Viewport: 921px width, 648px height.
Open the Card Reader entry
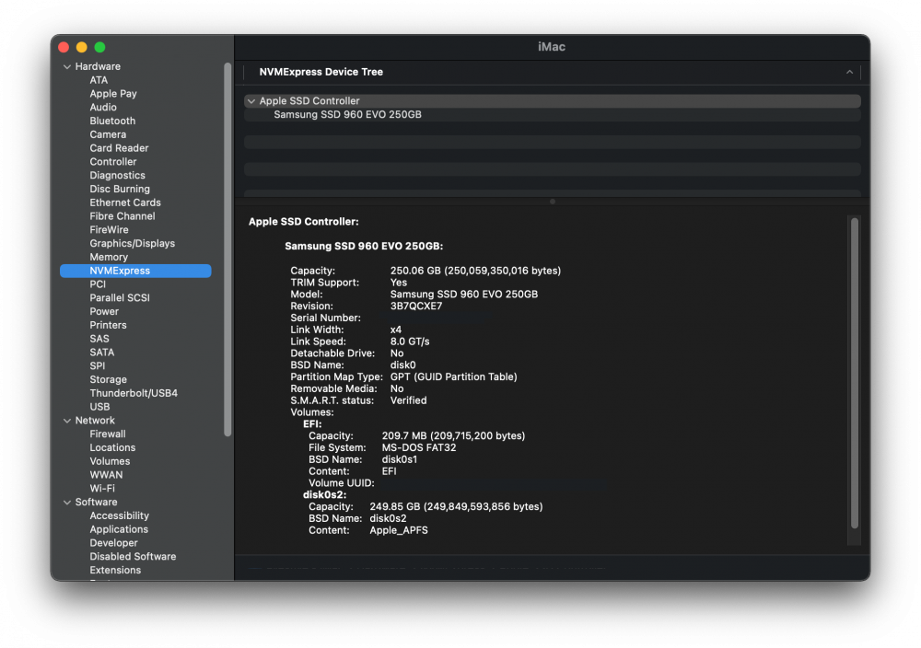click(x=119, y=148)
